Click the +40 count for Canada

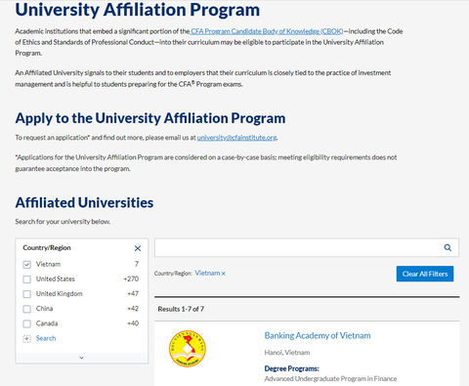[133, 323]
